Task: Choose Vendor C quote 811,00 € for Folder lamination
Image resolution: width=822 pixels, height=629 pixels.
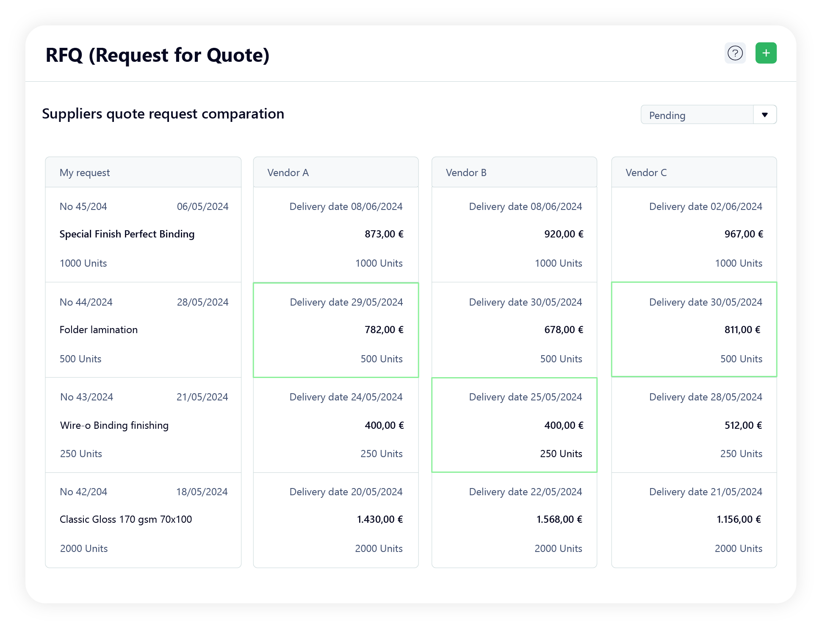Action: tap(694, 329)
